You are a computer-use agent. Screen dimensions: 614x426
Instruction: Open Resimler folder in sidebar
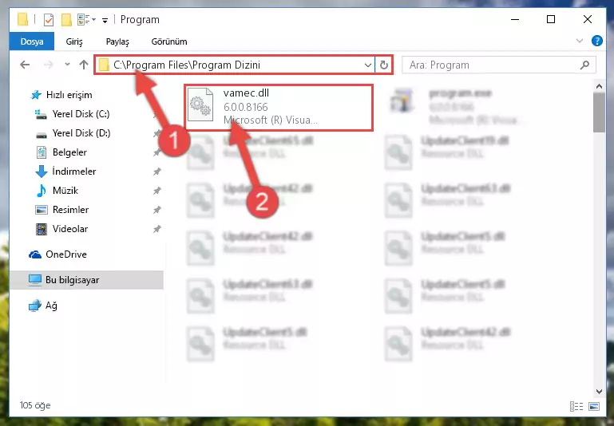(70, 210)
